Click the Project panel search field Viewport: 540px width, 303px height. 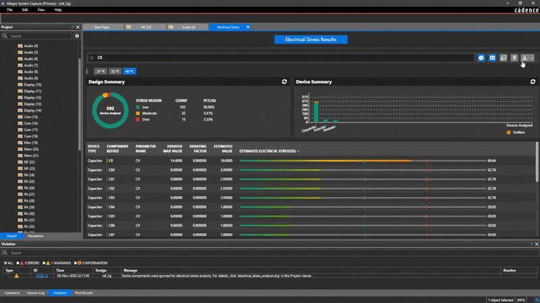click(x=37, y=36)
